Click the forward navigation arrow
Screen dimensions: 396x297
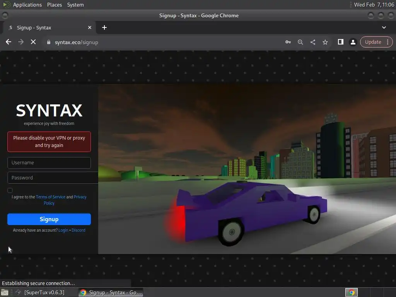coord(21,42)
